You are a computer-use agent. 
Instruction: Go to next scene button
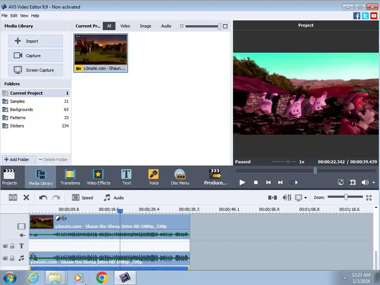pyautogui.click(x=294, y=182)
